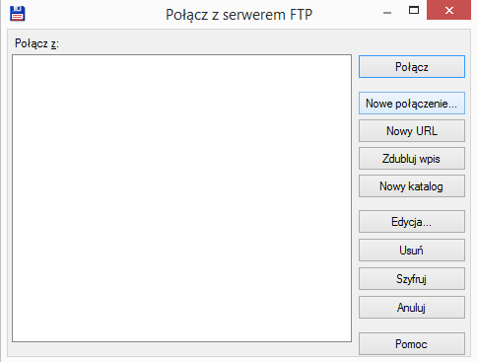Open the Nowe połączenie... dialog
The width and height of the screenshot is (477, 362).
click(x=412, y=104)
